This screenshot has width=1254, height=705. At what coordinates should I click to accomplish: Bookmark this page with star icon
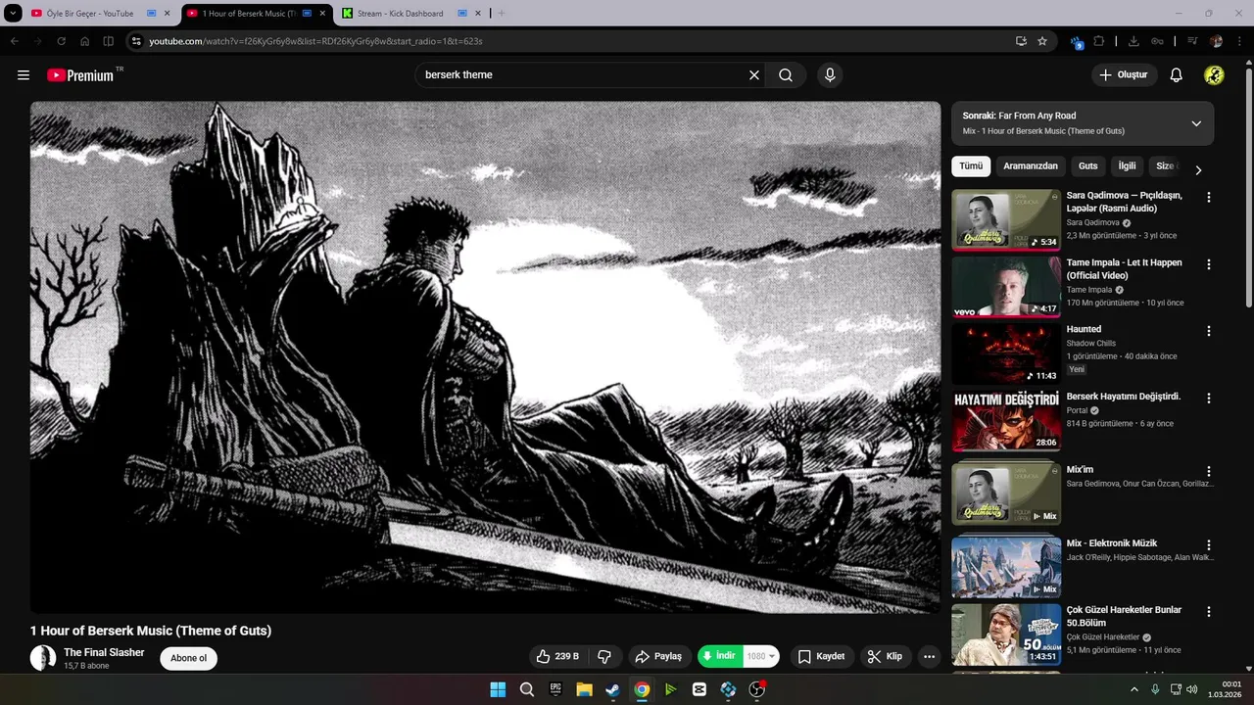pos(1042,41)
